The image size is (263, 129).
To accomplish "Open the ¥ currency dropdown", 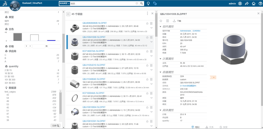I will coord(28,46).
